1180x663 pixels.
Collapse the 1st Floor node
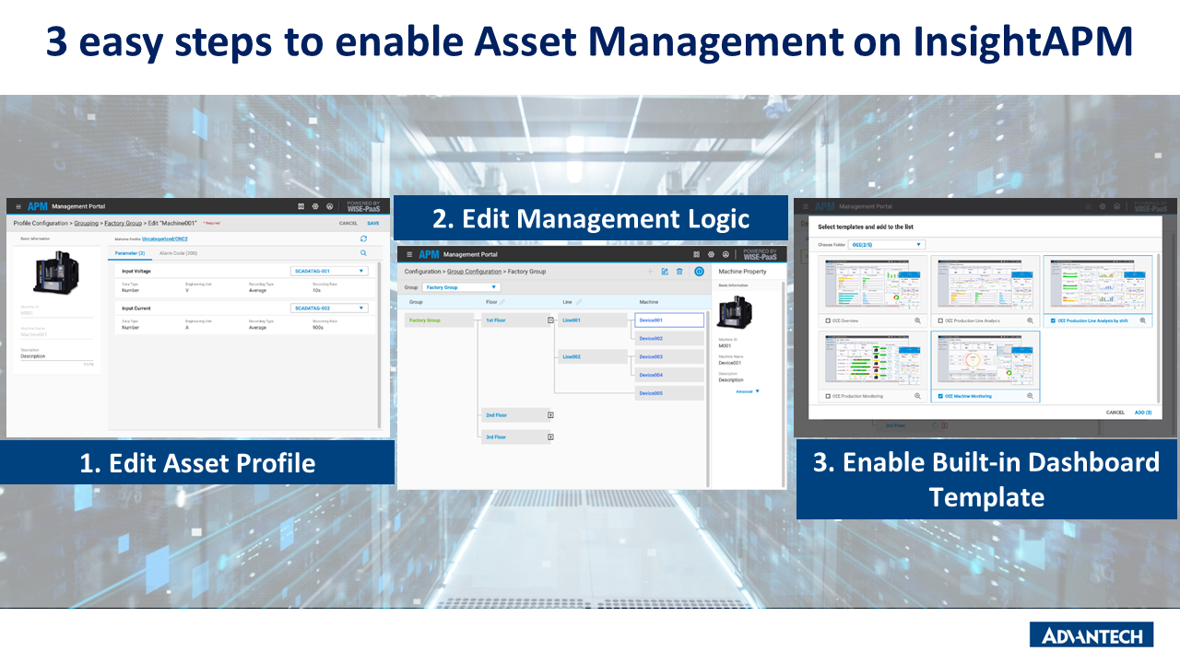[550, 320]
